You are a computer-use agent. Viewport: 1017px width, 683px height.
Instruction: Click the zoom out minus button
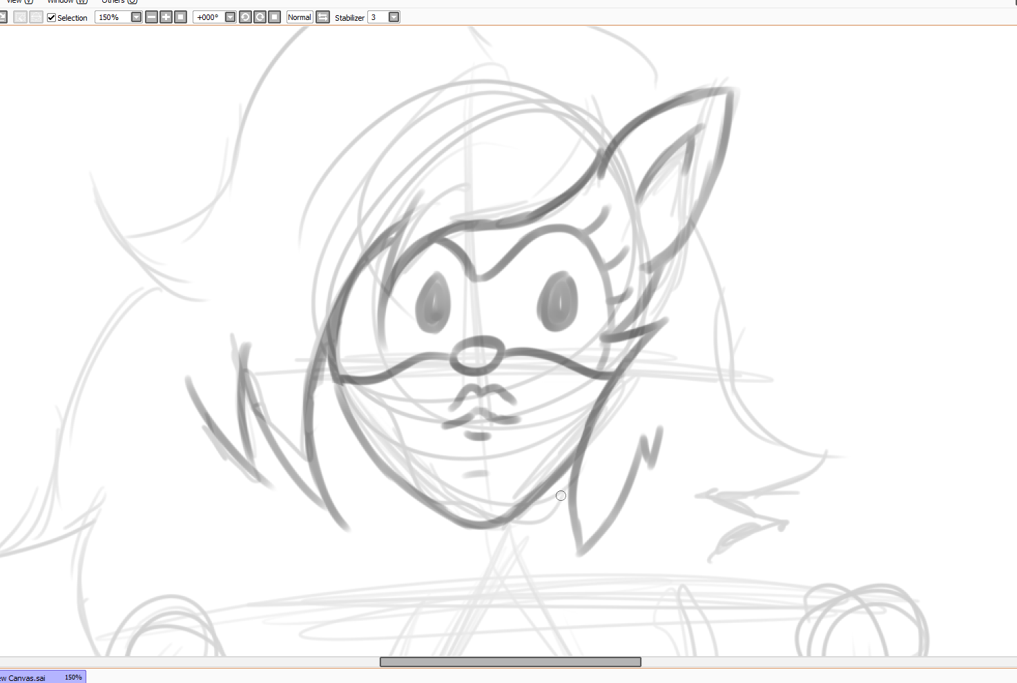(151, 17)
